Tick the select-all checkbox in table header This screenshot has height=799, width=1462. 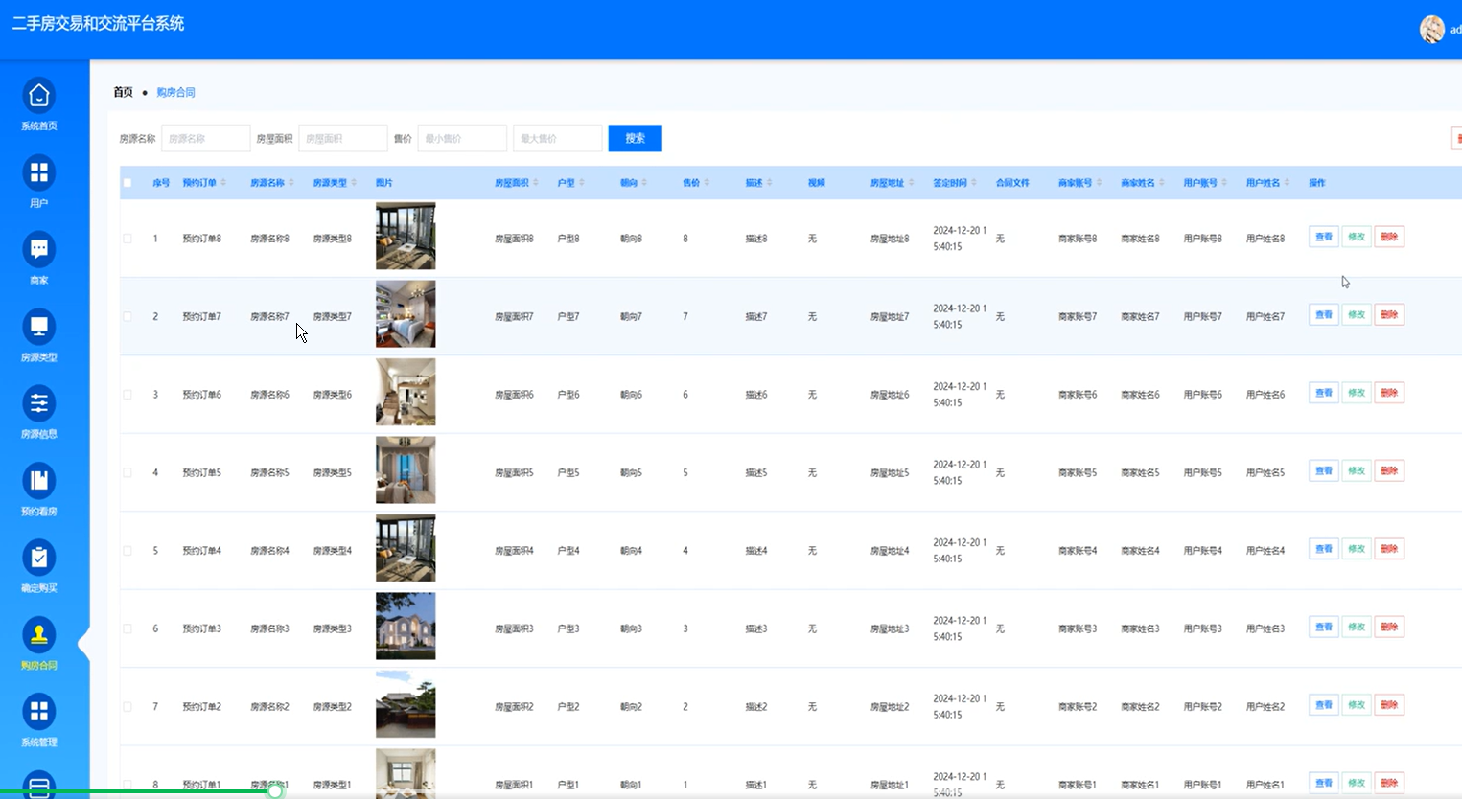click(128, 183)
